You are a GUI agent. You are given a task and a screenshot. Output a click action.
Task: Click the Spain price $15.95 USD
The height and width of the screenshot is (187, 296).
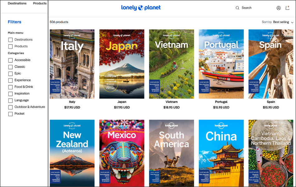[x=271, y=108]
